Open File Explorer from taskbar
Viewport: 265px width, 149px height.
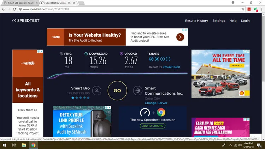pos(24,145)
